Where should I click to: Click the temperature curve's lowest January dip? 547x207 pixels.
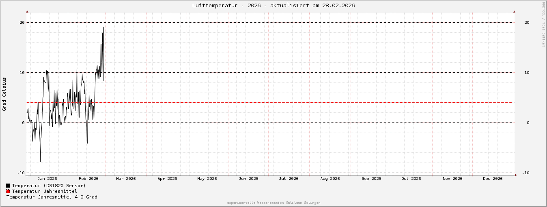pyautogui.click(x=40, y=161)
